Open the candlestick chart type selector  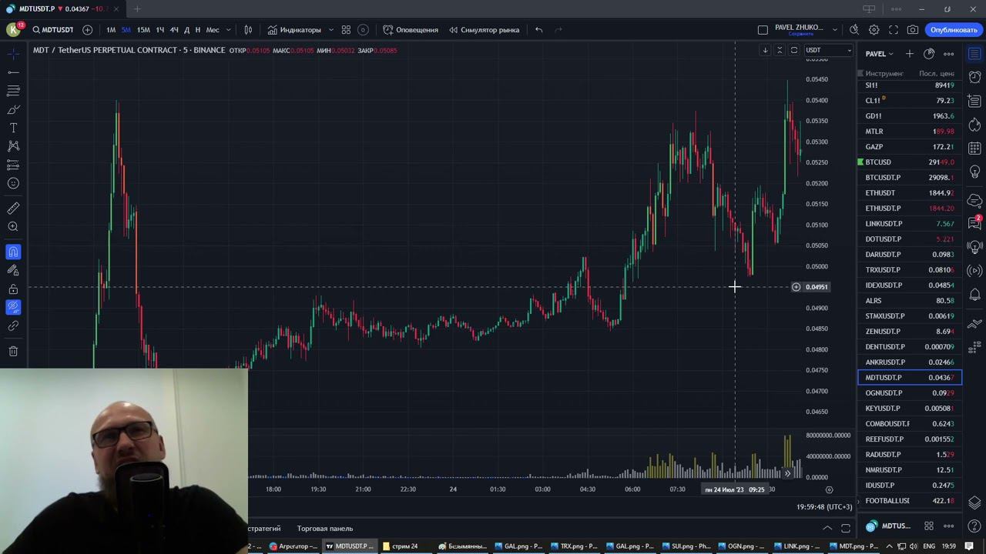click(248, 30)
